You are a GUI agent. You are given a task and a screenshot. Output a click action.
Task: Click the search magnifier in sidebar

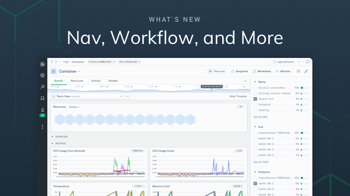tap(42, 87)
